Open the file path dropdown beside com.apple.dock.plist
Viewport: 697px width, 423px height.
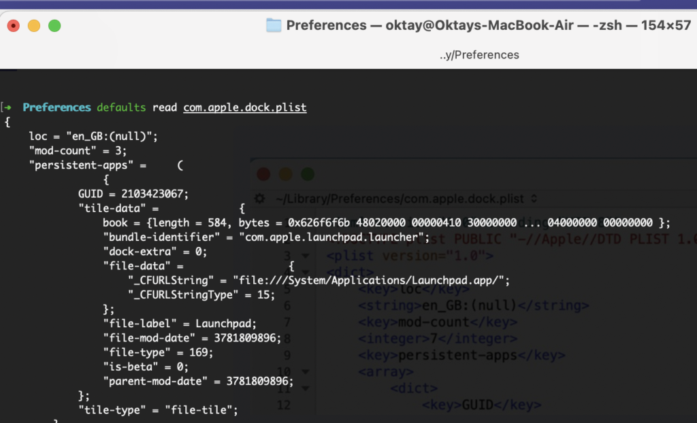[535, 199]
